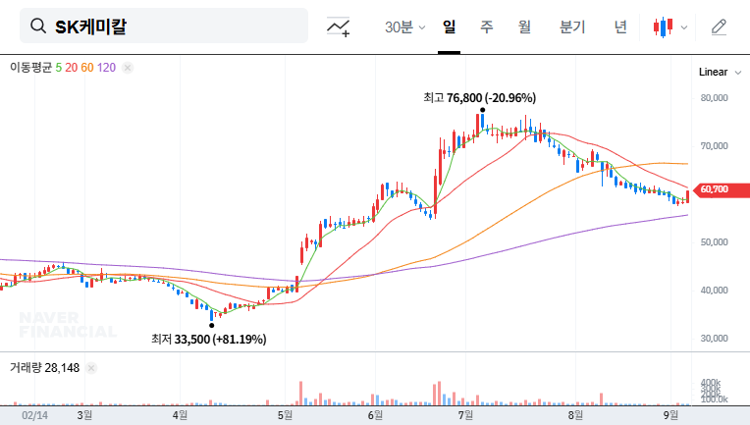Image resolution: width=750 pixels, height=425 pixels.
Task: Click the lowest-price dot marker
Action: point(211,326)
